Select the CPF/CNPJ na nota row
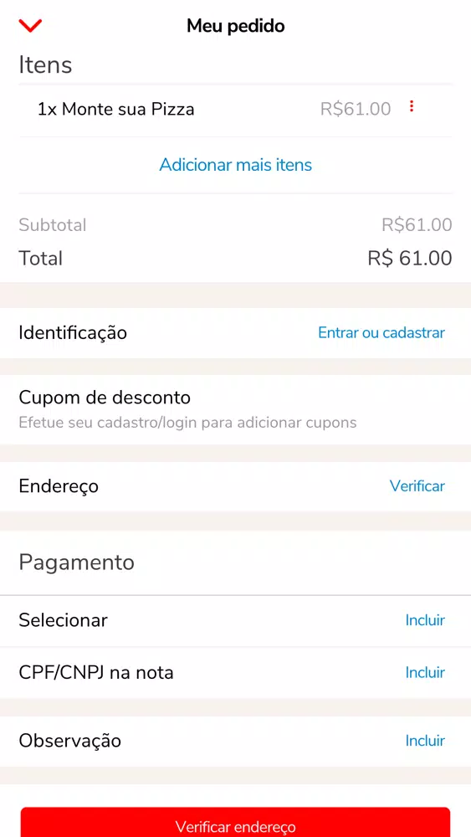 [235, 673]
